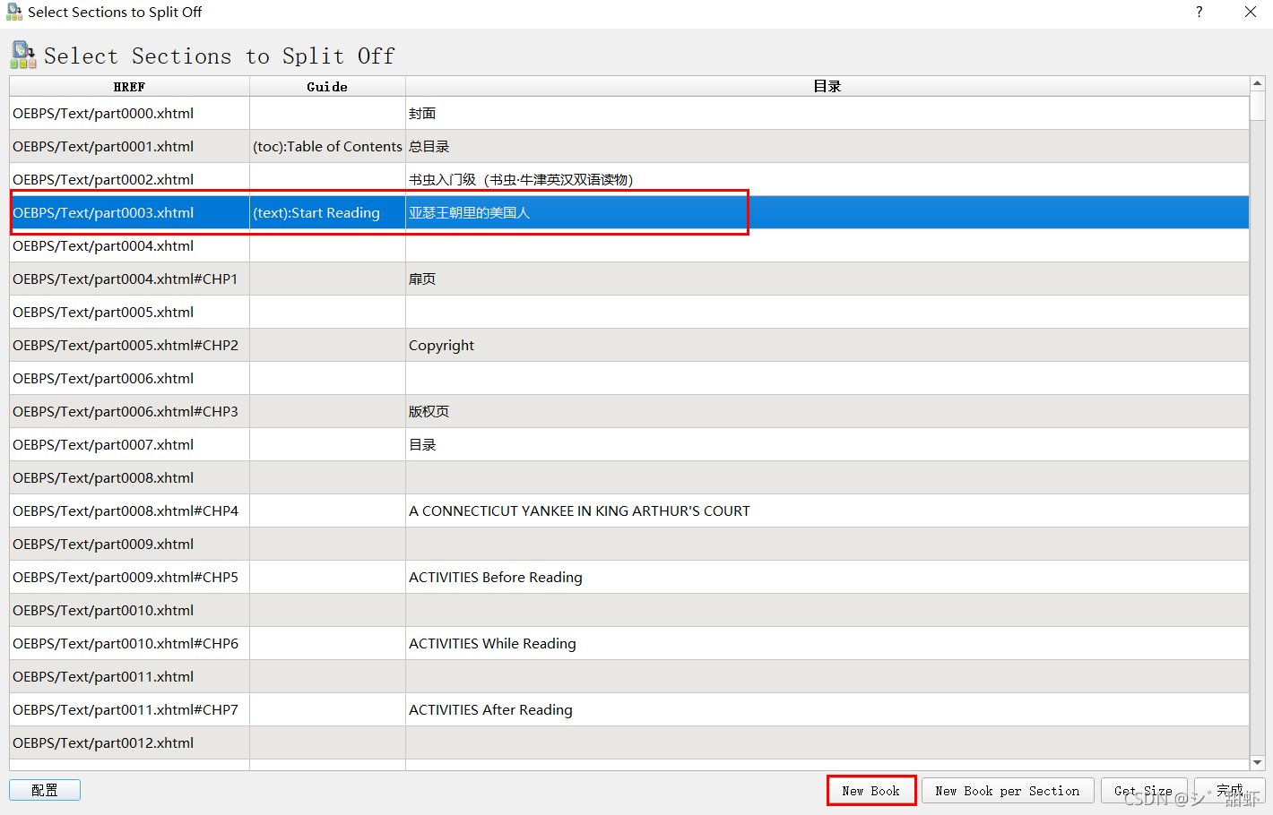Click New Book per Section button
Image resolution: width=1273 pixels, height=815 pixels.
(x=1008, y=791)
